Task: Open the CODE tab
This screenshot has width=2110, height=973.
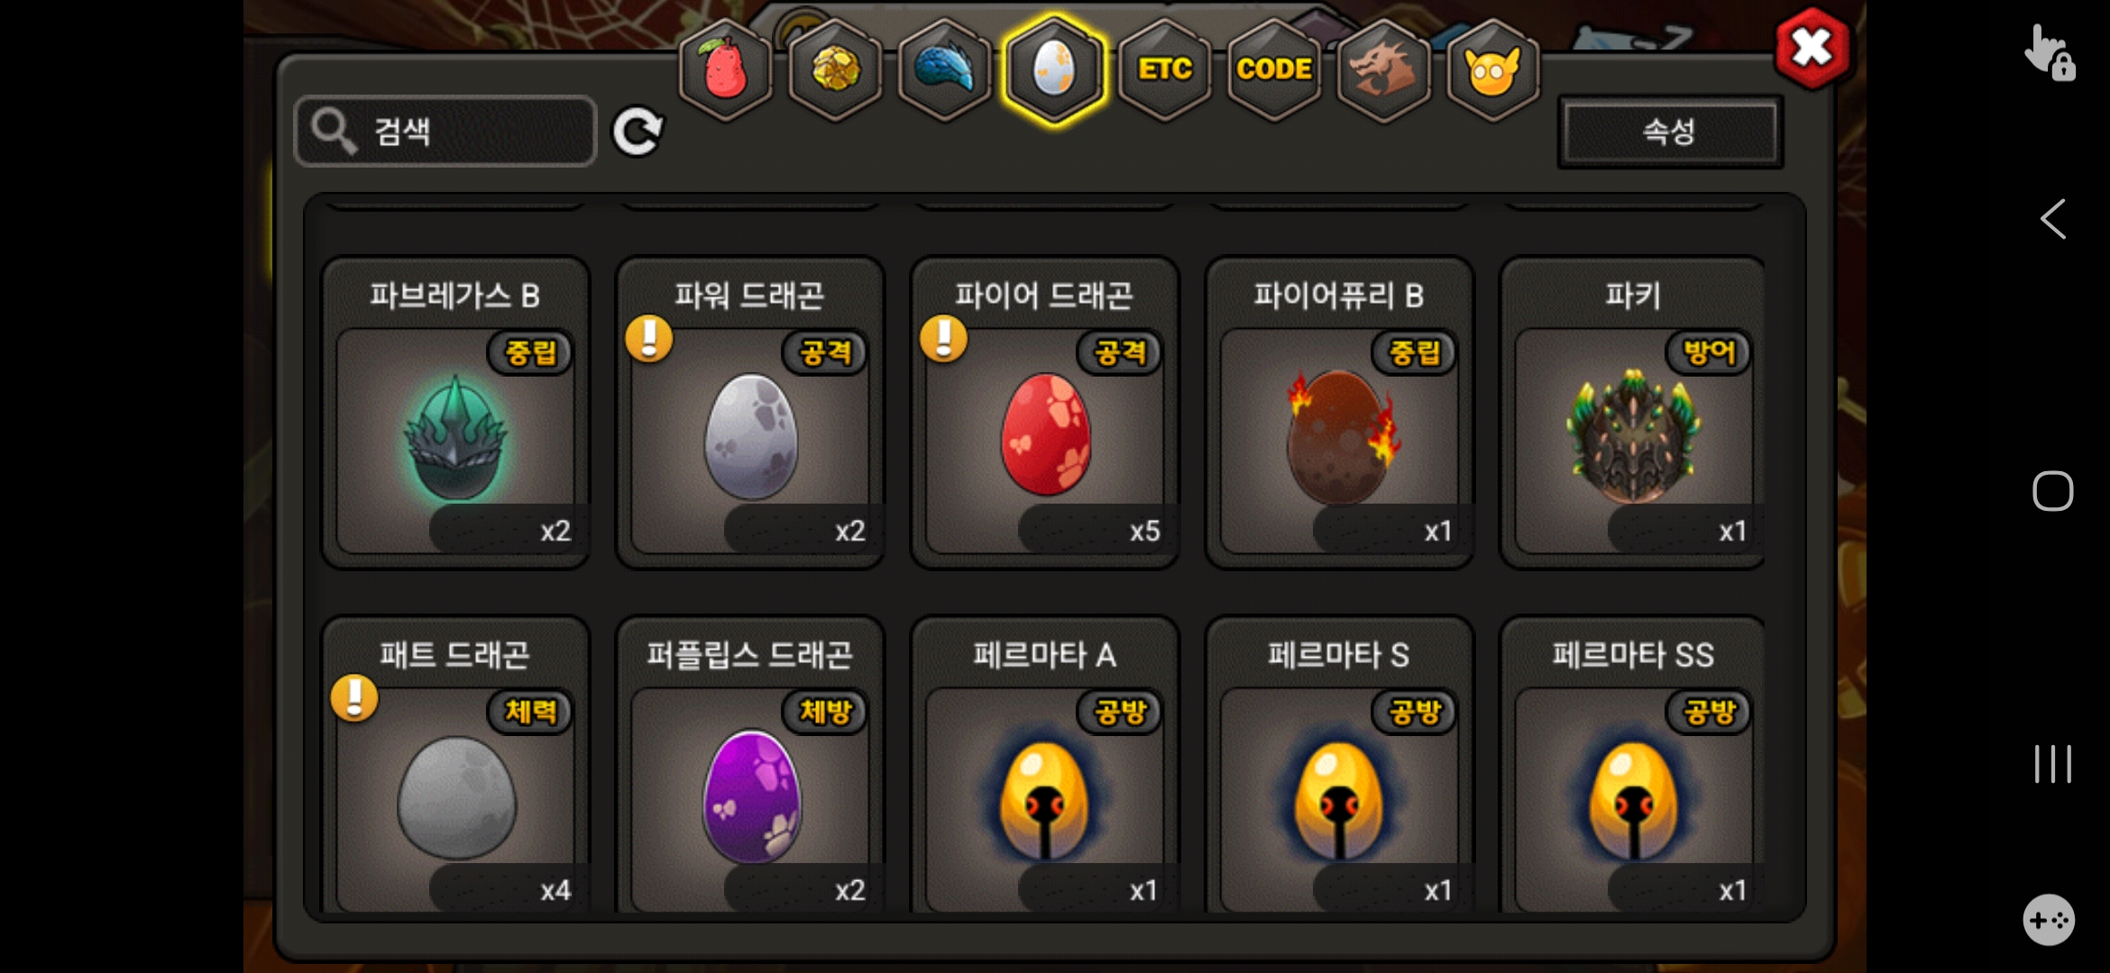Action: (x=1273, y=70)
